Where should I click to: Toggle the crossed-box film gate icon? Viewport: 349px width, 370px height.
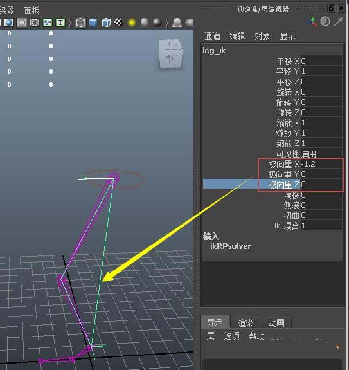click(35, 23)
